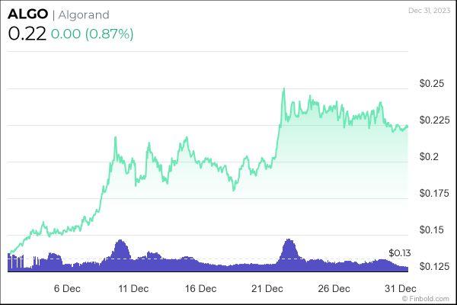This screenshot has height=305, width=457.
Task: Click the 26 Dec date marker
Action: point(334,289)
